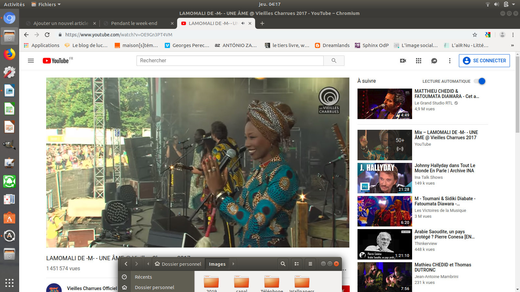The height and width of the screenshot is (292, 520).
Task: Toggle Lecture automatique autoplay switch
Action: point(480,81)
